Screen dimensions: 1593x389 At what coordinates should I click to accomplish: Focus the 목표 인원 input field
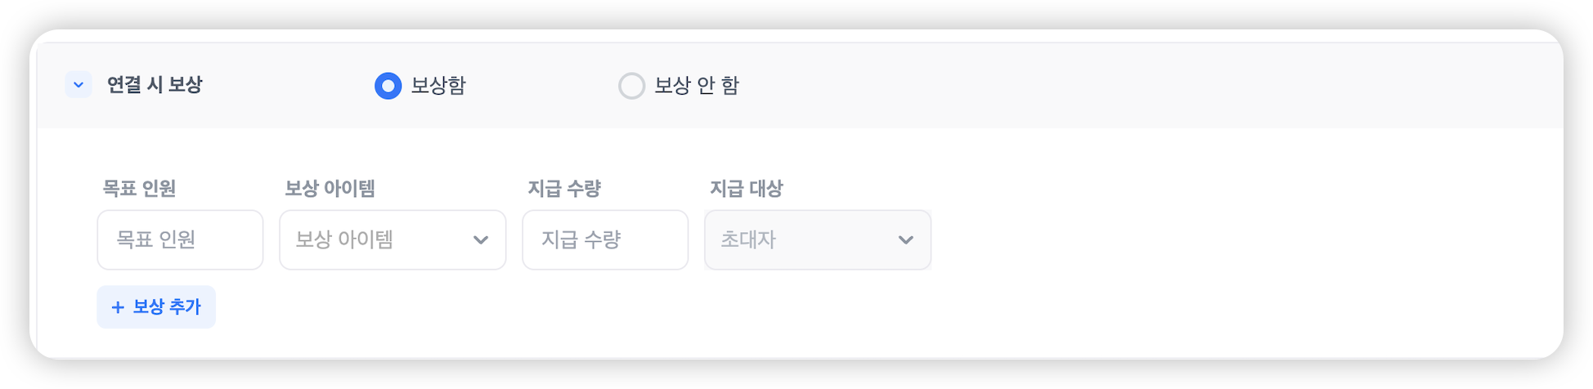click(x=180, y=240)
